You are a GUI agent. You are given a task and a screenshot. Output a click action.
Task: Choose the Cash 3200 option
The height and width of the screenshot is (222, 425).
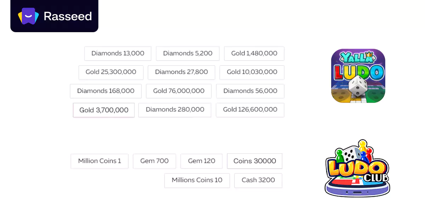point(258,180)
